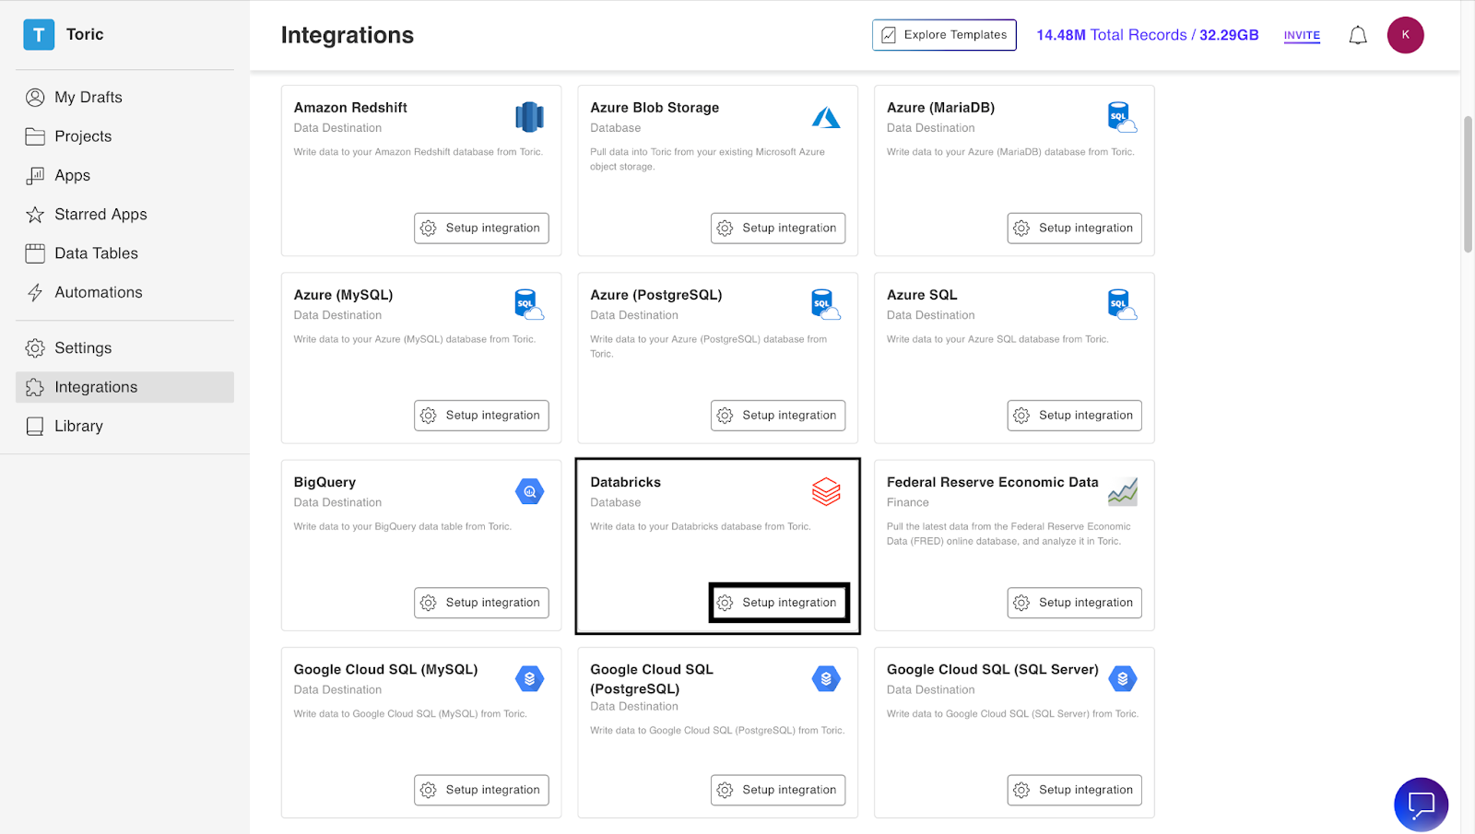The image size is (1475, 834).
Task: Set up the Databricks integration
Action: [x=778, y=603]
